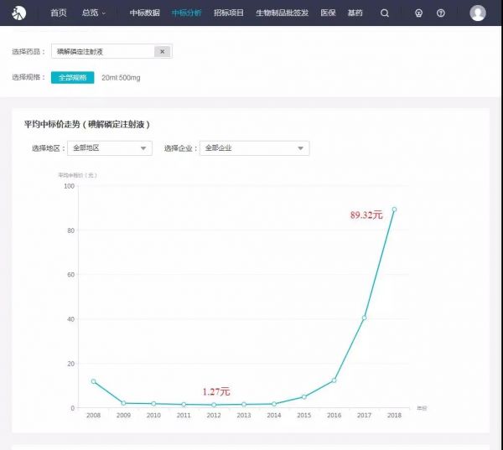Select the 20ml:500mg specification option

click(x=121, y=77)
